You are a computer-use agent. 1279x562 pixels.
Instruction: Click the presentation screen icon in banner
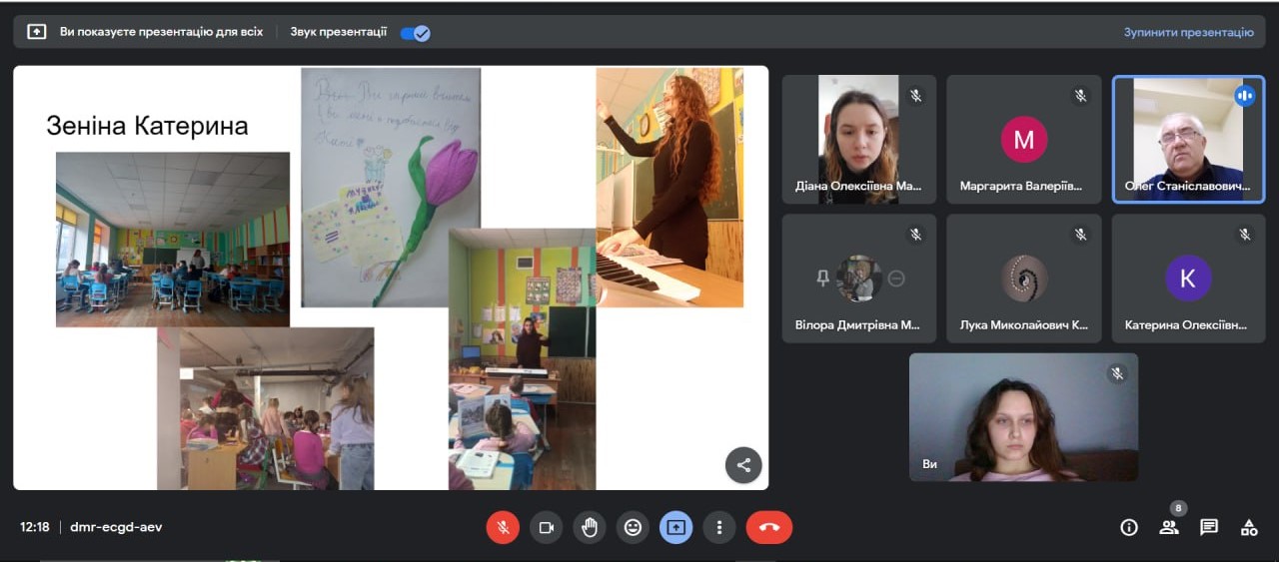[x=37, y=32]
